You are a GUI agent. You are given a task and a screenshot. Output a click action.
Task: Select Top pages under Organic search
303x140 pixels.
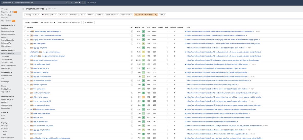point(5,56)
